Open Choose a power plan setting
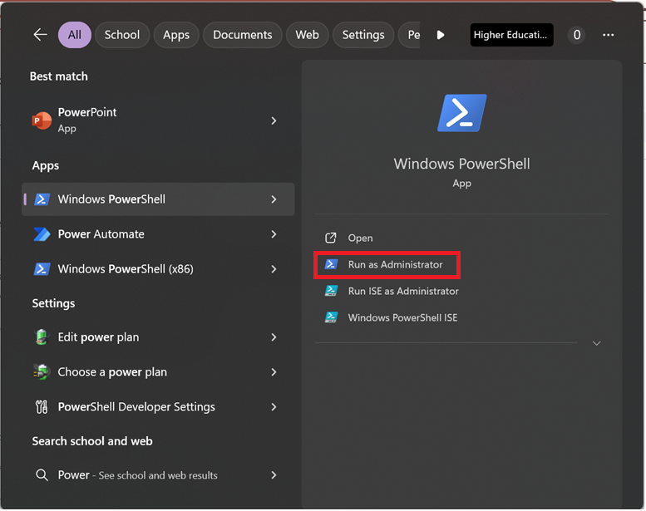Viewport: 646px width, 511px height. tap(158, 371)
